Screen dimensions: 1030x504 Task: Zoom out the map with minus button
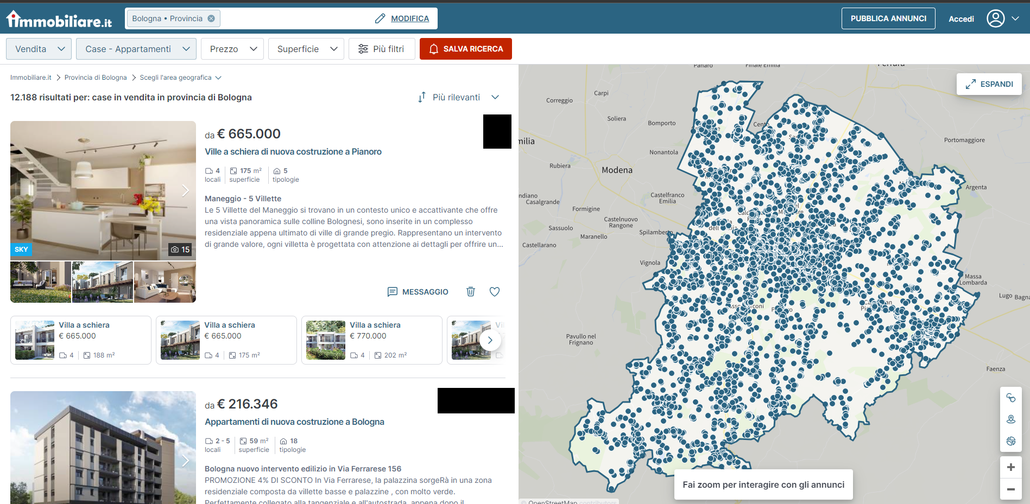1011,489
